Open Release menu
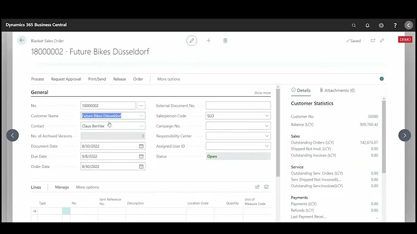Image resolution: width=417 pixels, height=234 pixels. [119, 79]
